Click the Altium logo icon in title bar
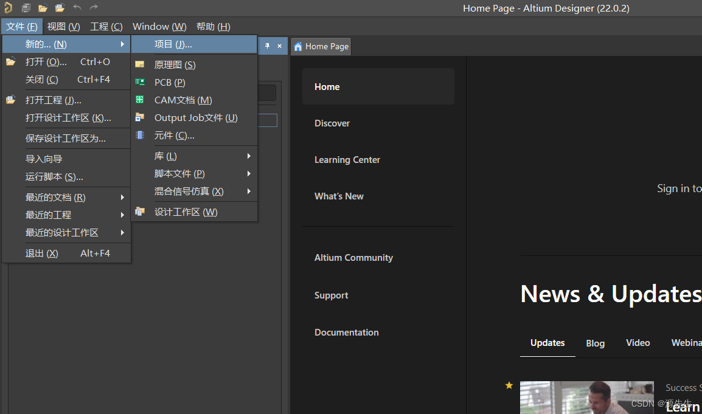 (x=8, y=8)
